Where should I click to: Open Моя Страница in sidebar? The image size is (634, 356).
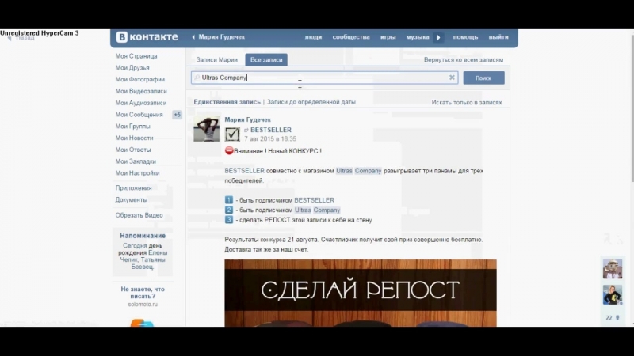point(136,56)
